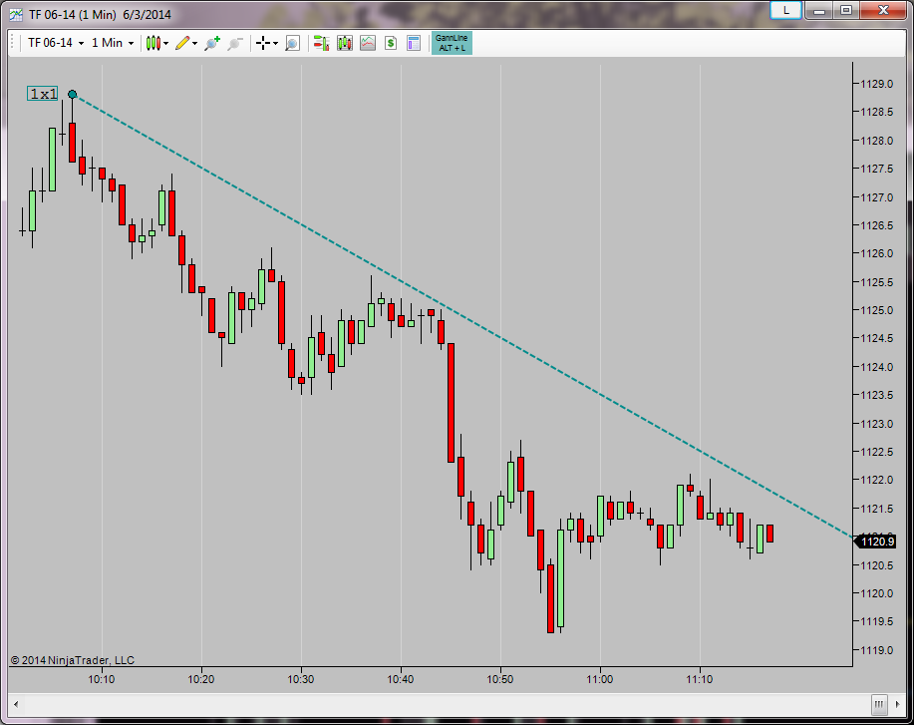
Task: Click the 1120.9 current price marker
Action: [876, 542]
